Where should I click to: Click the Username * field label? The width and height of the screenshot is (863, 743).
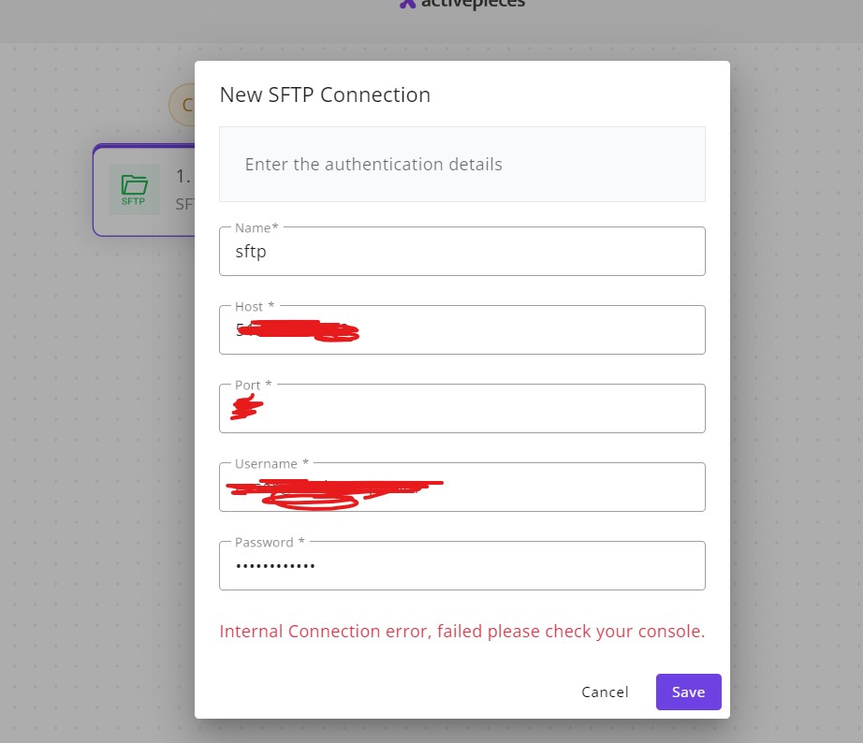pos(271,463)
